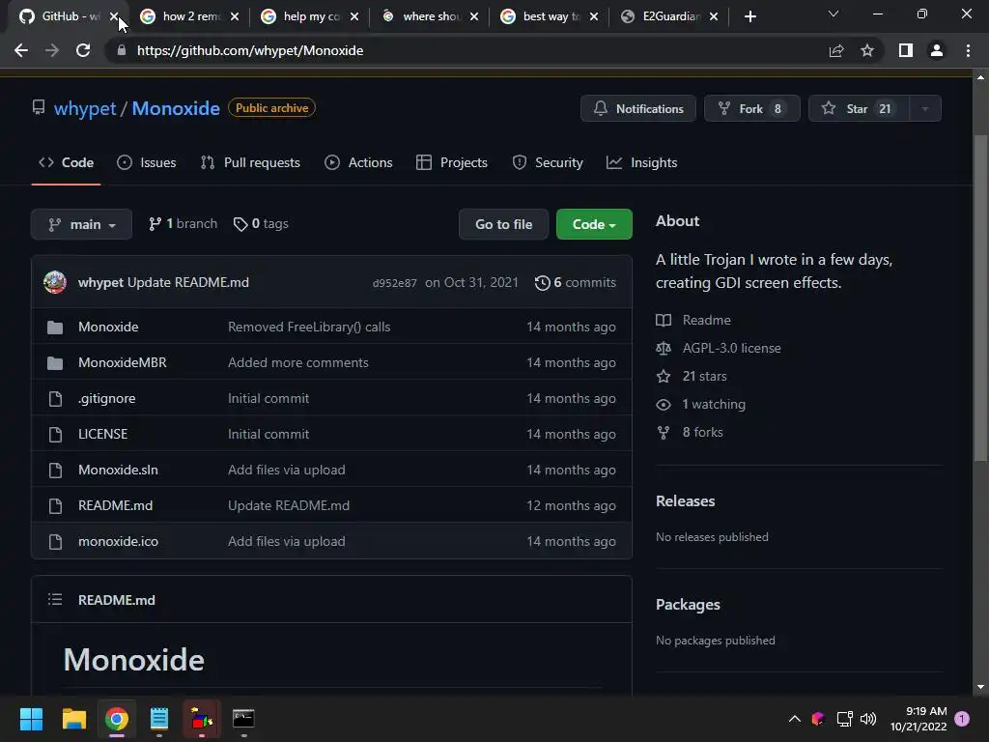Open the LICENSE file
The width and height of the screenshot is (989, 742).
pos(102,434)
